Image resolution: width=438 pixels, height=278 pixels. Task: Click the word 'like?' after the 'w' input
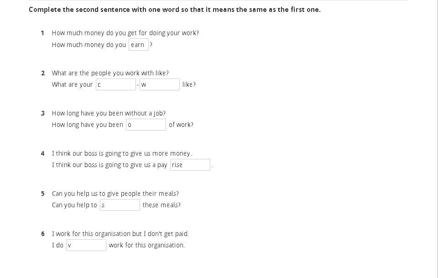(x=189, y=84)
